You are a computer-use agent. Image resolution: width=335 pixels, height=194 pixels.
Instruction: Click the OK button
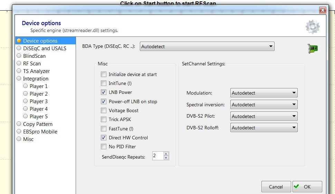coord(307,187)
